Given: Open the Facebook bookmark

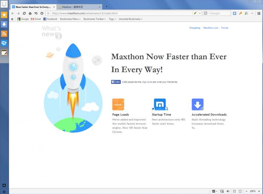Looking at the screenshot, I should [x=50, y=19].
